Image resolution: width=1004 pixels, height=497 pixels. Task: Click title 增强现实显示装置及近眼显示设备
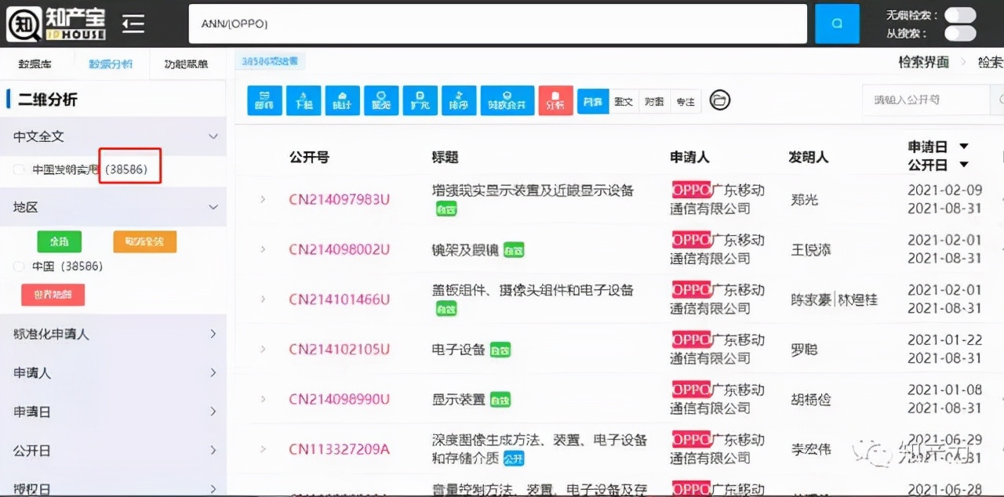tap(533, 190)
